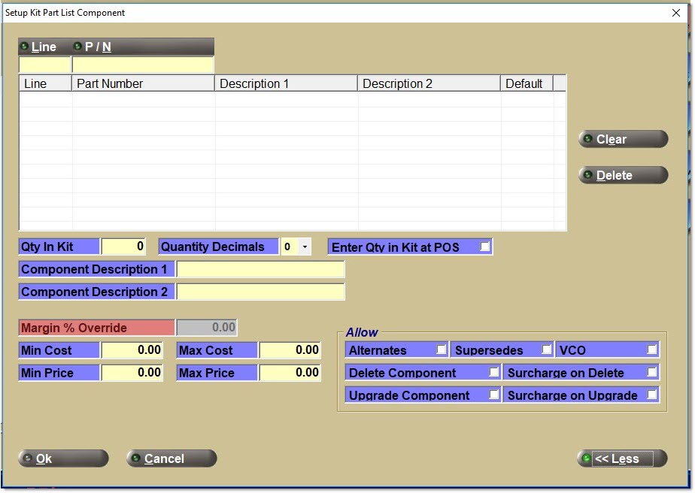Enable the VCO checkbox
Screen dimensions: 695x493
[x=651, y=350]
